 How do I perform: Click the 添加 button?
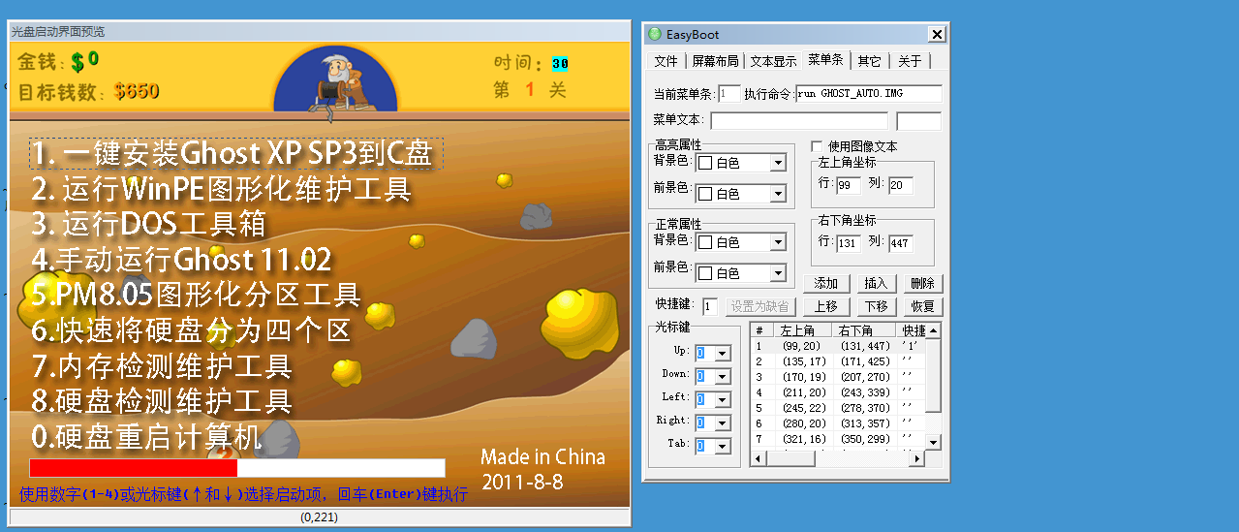pyautogui.click(x=826, y=283)
